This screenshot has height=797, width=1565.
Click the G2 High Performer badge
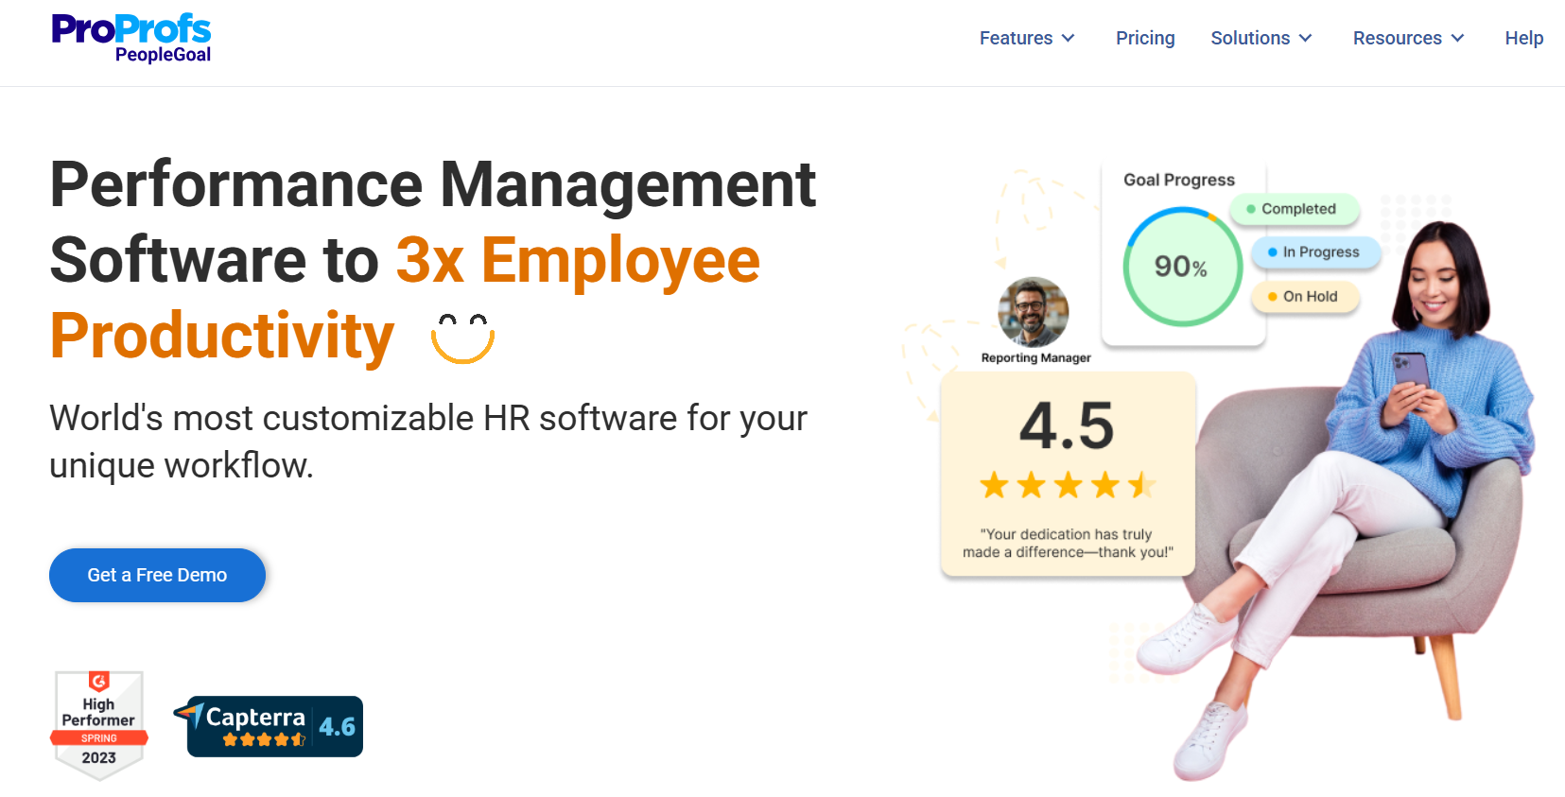click(x=98, y=725)
